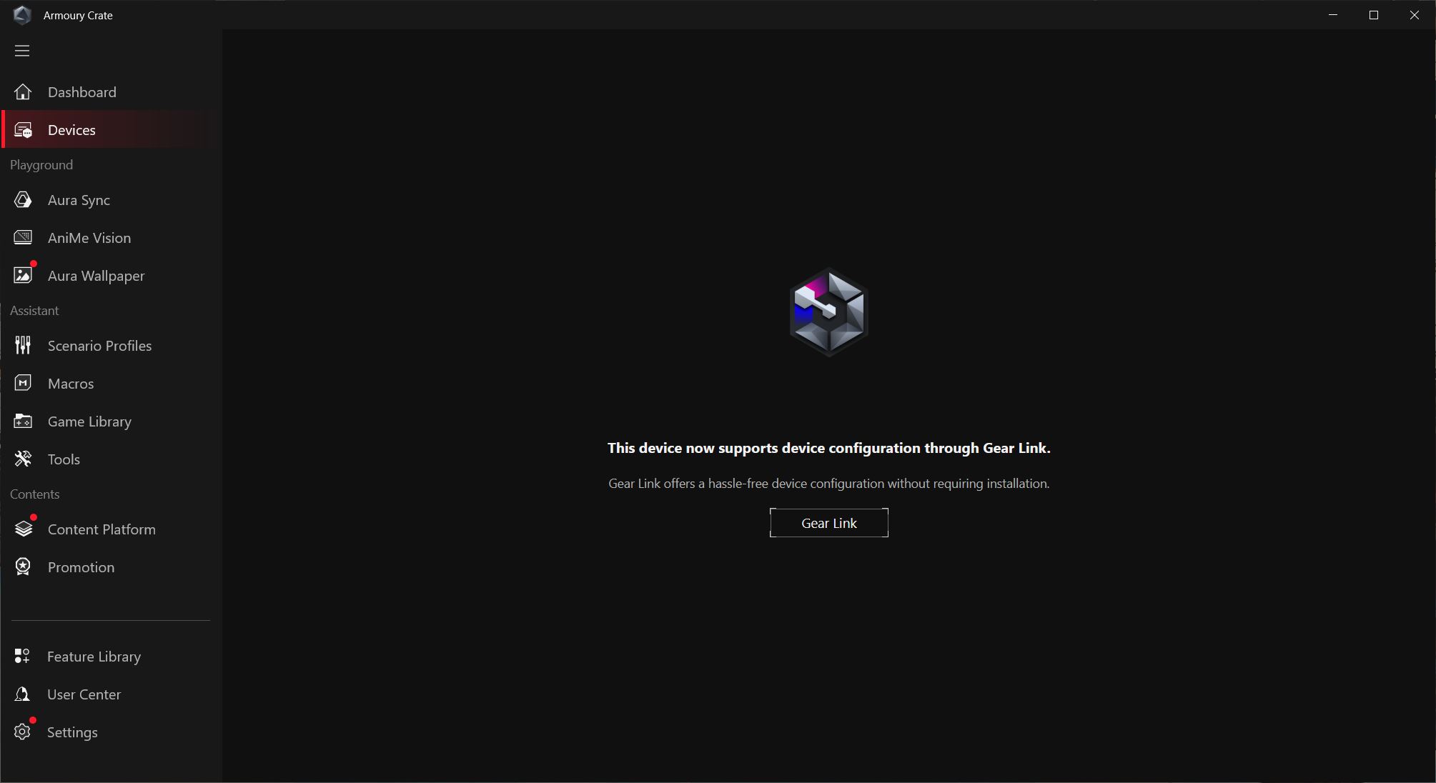View the Promotion page
The width and height of the screenshot is (1436, 783).
coord(111,567)
